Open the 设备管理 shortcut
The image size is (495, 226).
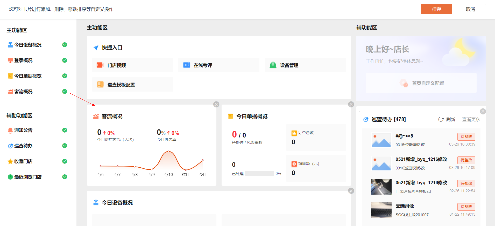(x=305, y=65)
